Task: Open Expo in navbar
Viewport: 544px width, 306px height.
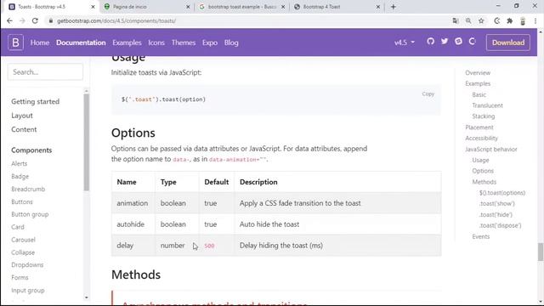Action: point(210,42)
